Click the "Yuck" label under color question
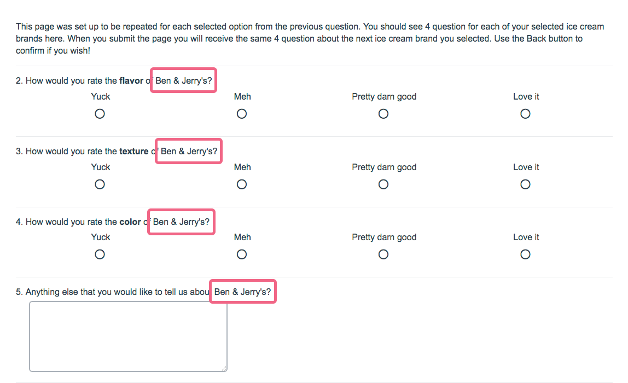This screenshot has width=628, height=383. click(x=101, y=237)
